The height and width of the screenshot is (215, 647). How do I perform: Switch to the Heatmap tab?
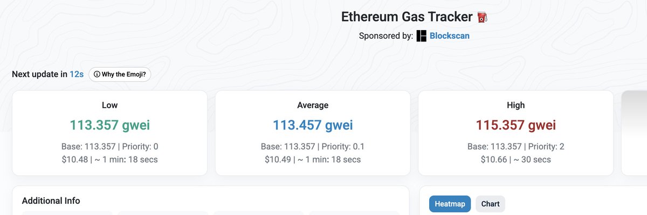450,204
